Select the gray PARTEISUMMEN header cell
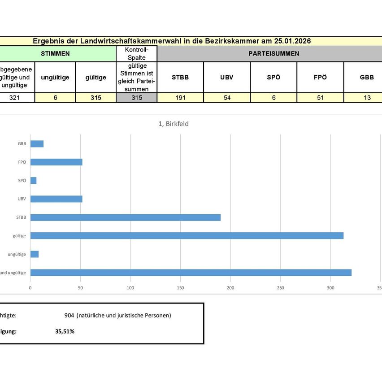The image size is (382, 382). [273, 53]
